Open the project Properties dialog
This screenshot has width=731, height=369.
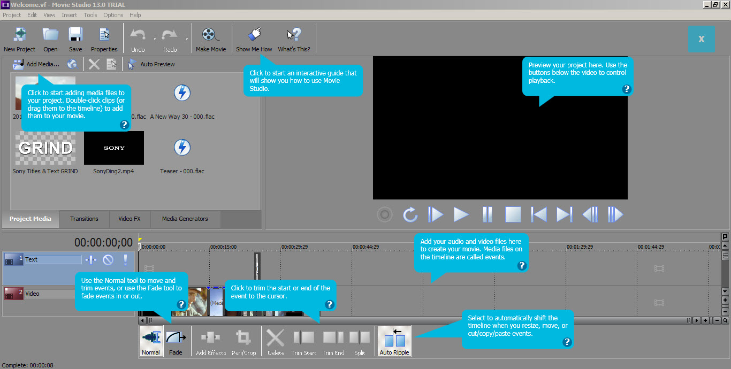pos(104,39)
